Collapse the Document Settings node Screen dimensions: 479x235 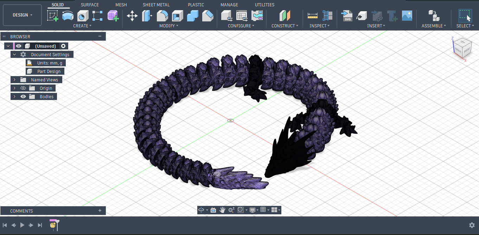click(14, 54)
